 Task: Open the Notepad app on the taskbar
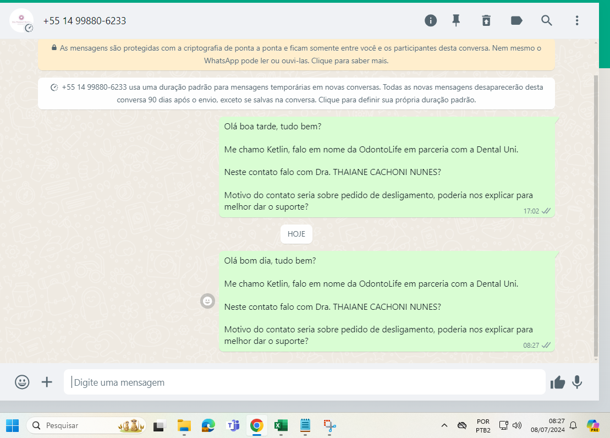tap(305, 425)
